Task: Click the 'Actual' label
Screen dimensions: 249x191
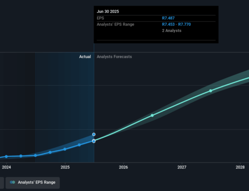Action: click(85, 57)
